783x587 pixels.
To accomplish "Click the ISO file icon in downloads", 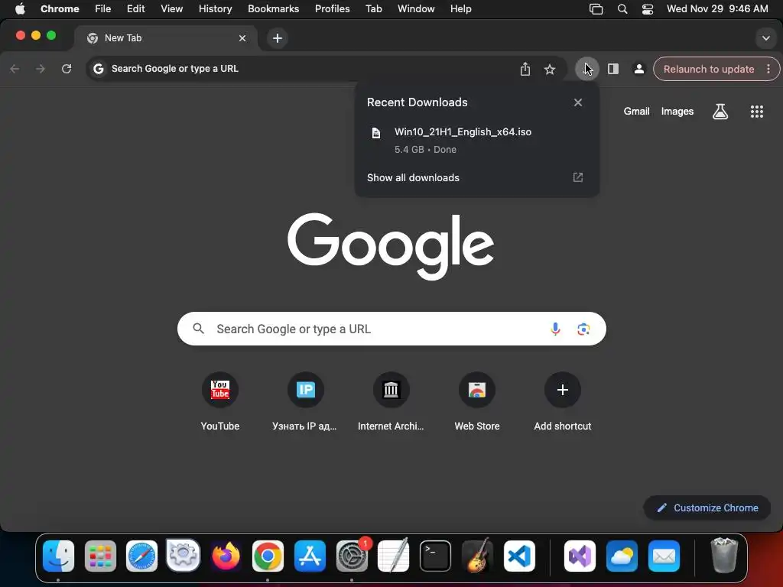I will point(376,133).
